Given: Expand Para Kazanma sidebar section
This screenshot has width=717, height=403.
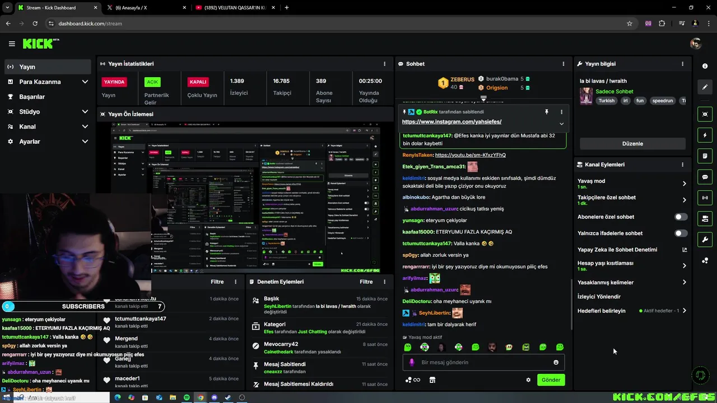Looking at the screenshot, I should [85, 82].
